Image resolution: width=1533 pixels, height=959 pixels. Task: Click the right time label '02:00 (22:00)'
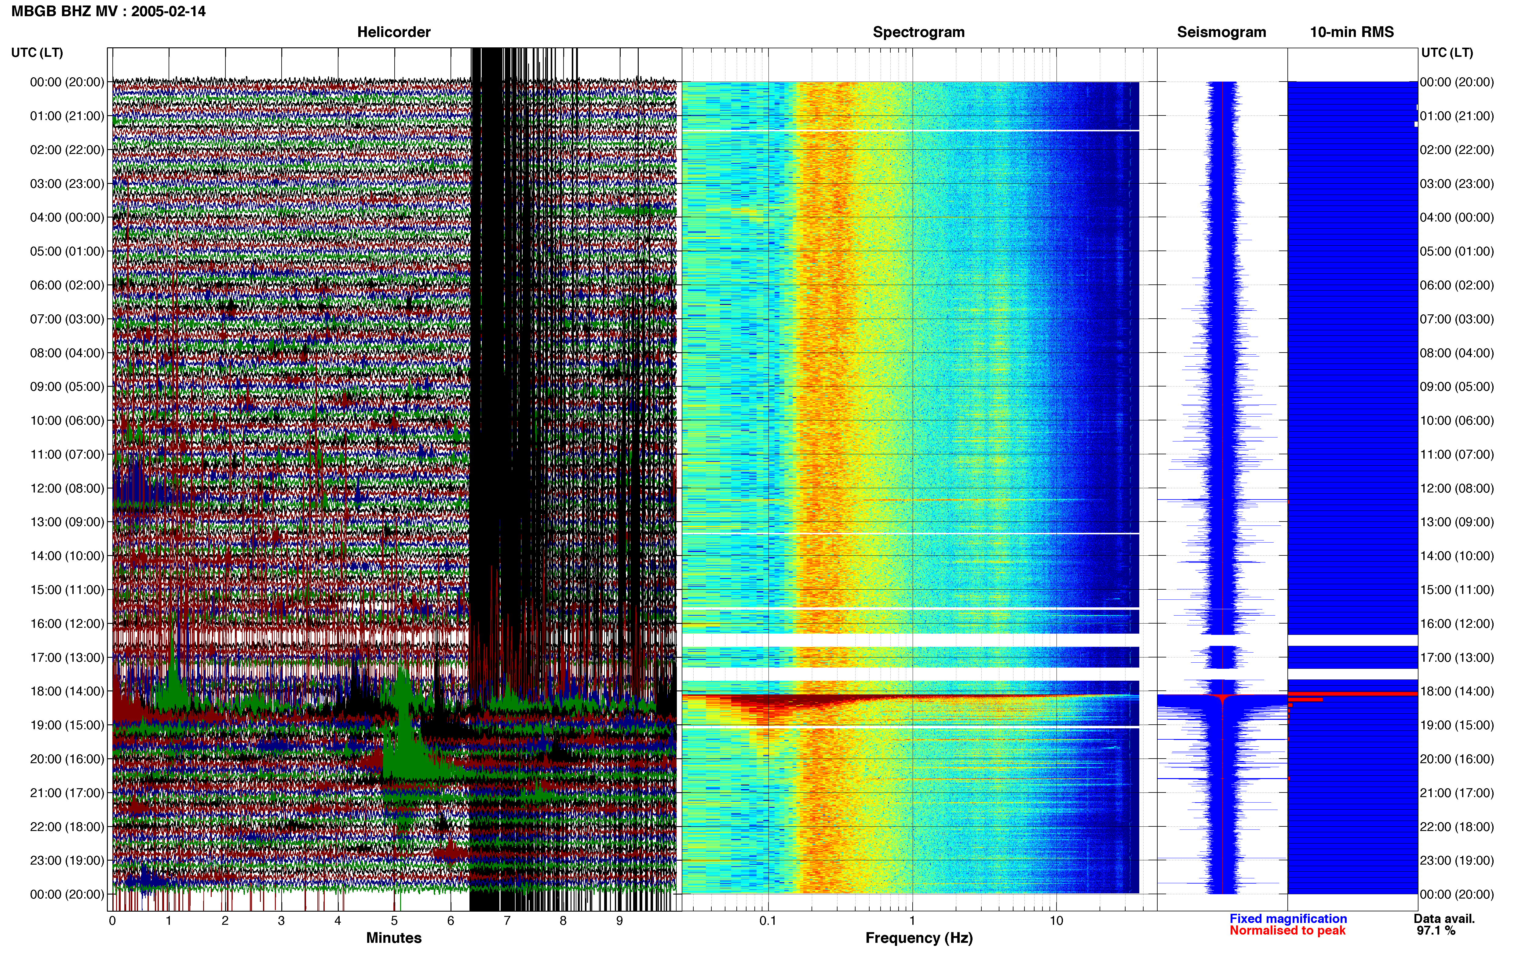(x=1457, y=150)
